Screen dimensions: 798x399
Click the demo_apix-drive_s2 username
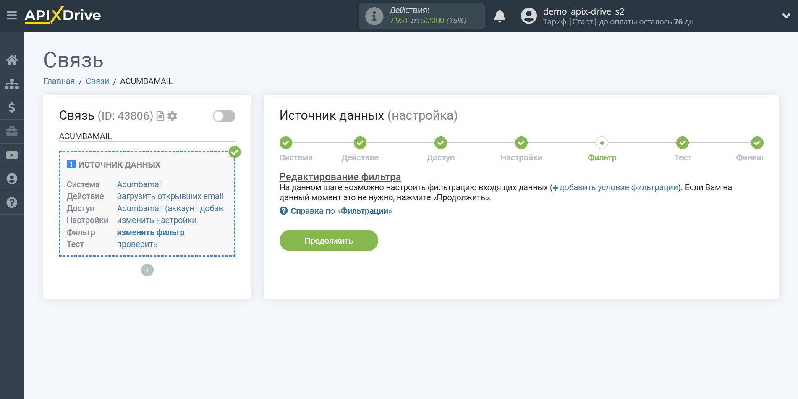tap(583, 11)
